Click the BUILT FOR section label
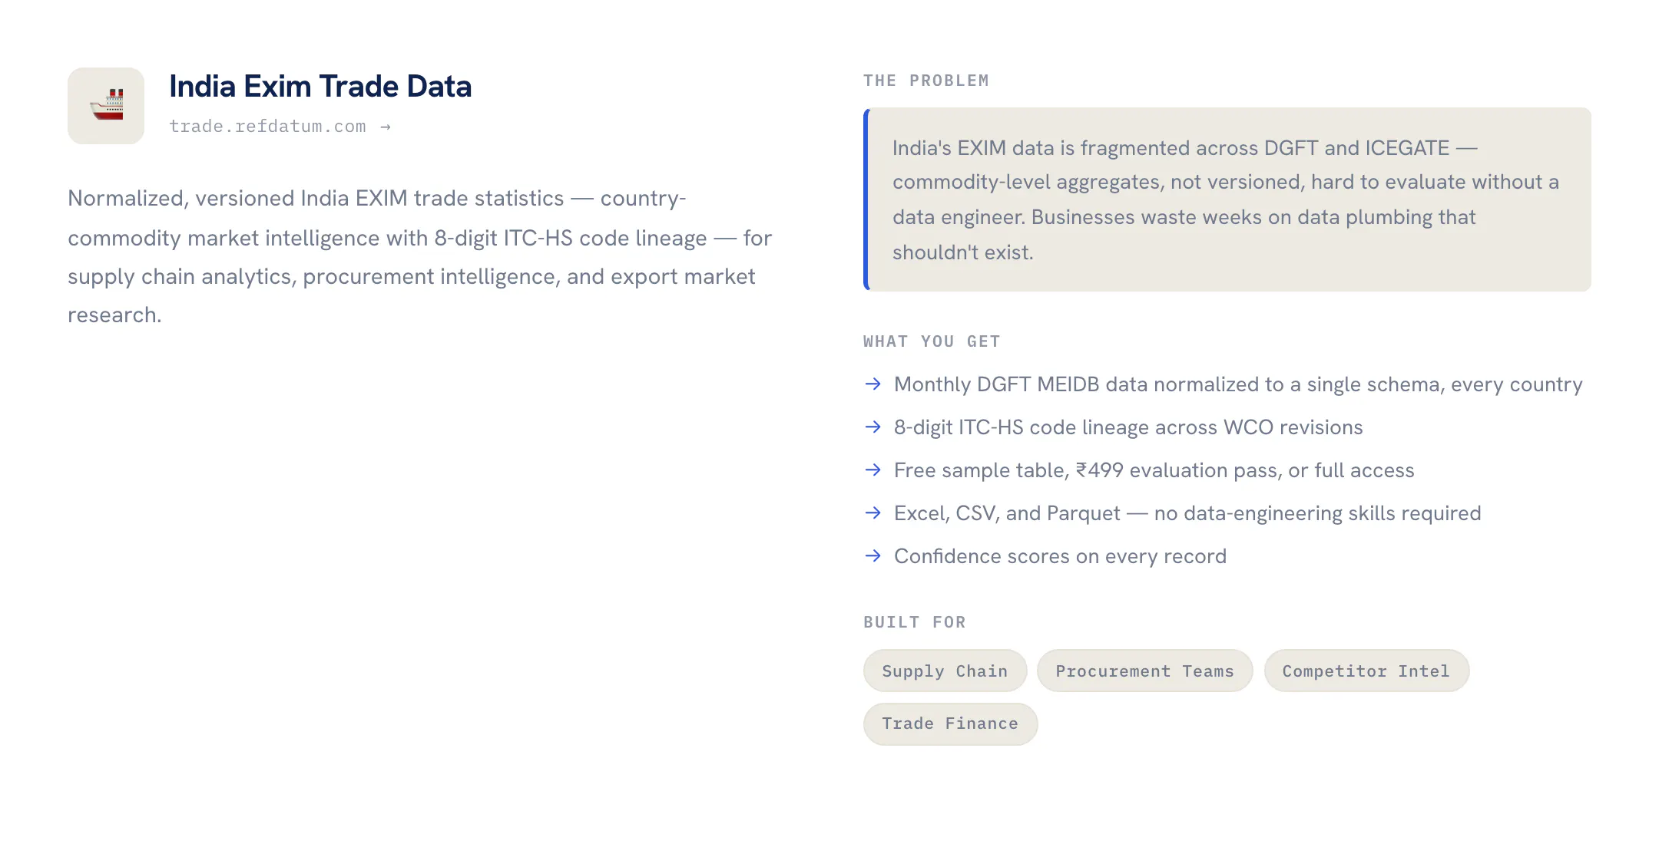This screenshot has width=1659, height=847. pos(915,622)
